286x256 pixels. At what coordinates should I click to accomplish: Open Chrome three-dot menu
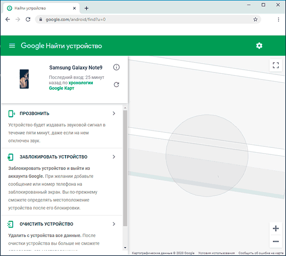point(279,19)
